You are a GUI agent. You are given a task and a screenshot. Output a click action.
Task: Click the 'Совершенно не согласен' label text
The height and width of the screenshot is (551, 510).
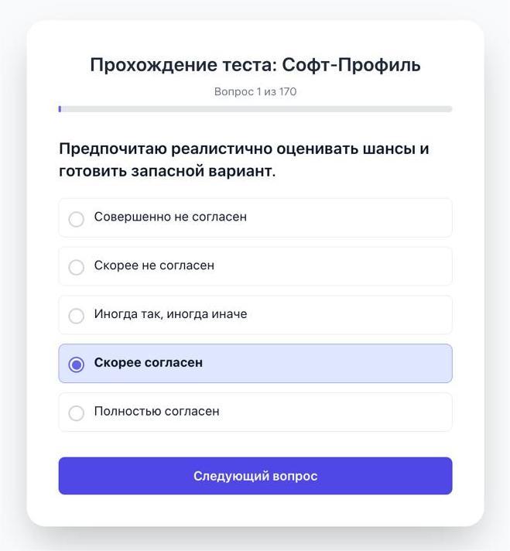click(170, 217)
